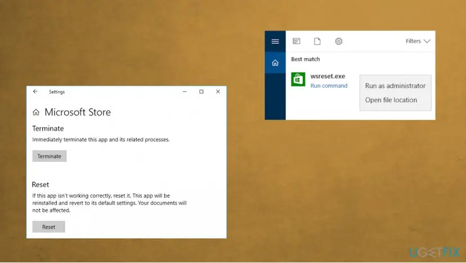Viewport: 466px width, 263px height.
Task: Open the hamburger menu in search panel
Action: click(x=275, y=41)
